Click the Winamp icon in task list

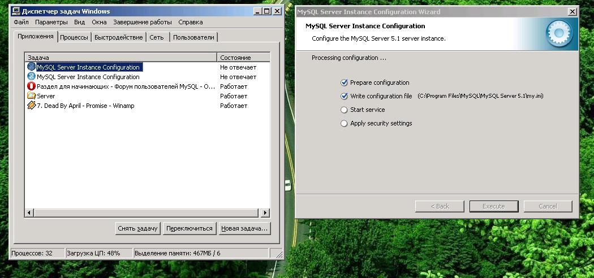pyautogui.click(x=31, y=105)
